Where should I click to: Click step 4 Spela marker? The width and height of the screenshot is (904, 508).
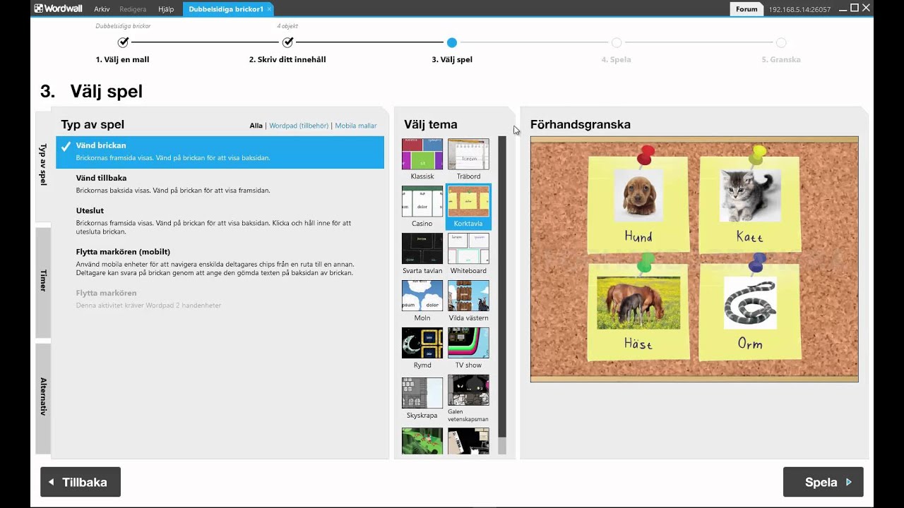[x=617, y=42]
